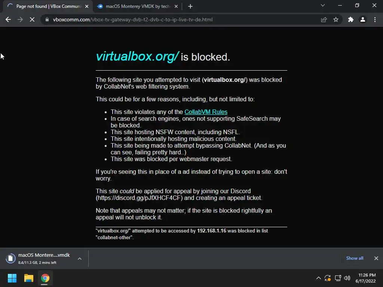Click the 8.4/11.3 GB, 2 mins left status

[x=37, y=263]
